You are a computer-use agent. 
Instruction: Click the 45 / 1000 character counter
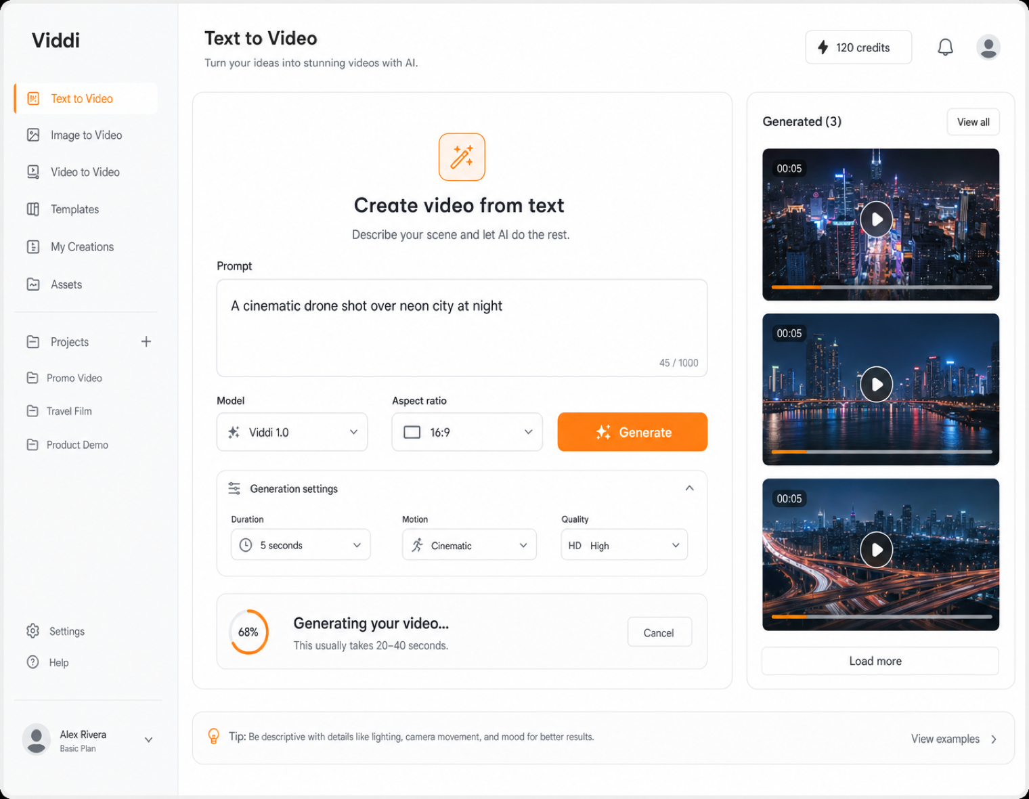678,363
